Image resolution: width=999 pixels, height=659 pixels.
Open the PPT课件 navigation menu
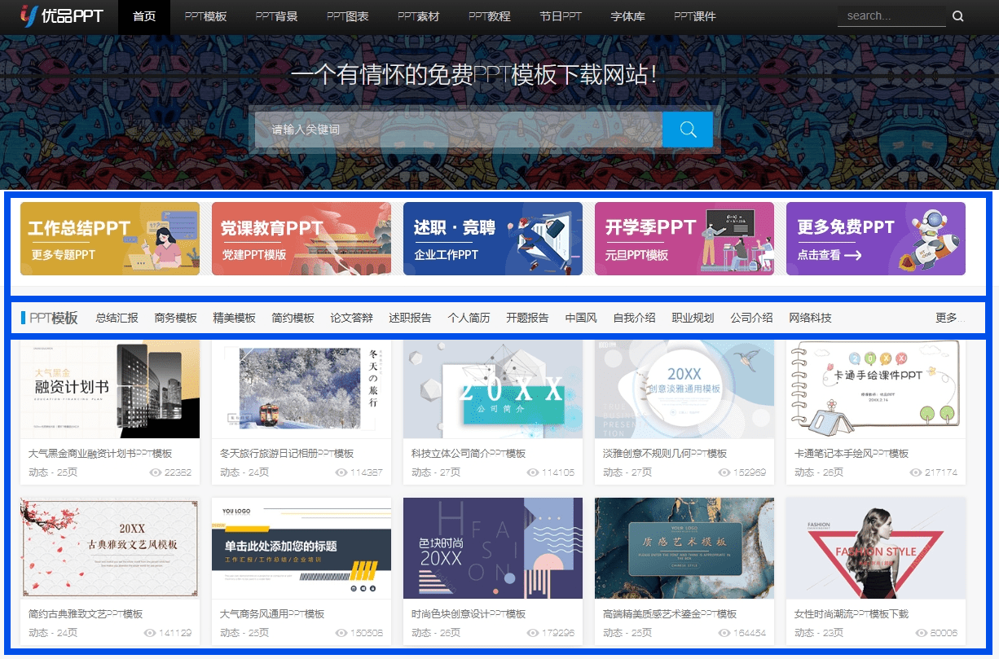694,16
